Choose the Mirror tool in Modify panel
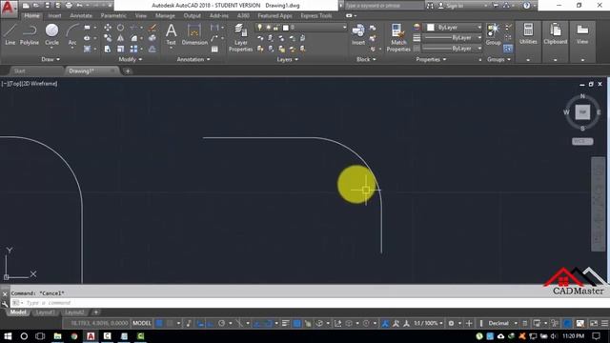This screenshot has width=610, height=343. pyautogui.click(x=121, y=38)
